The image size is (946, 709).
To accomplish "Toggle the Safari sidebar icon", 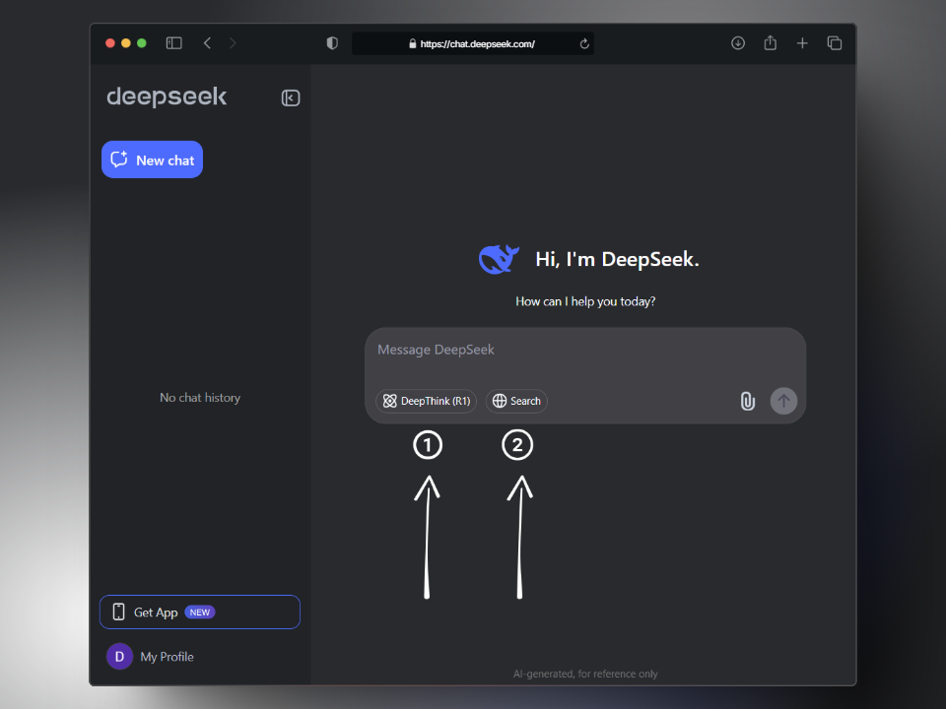I will pos(173,43).
